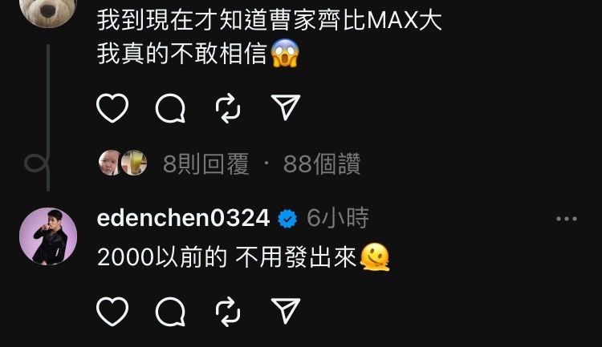The height and width of the screenshot is (347, 602).
Task: Share the top post via paper plane
Action: 286,107
